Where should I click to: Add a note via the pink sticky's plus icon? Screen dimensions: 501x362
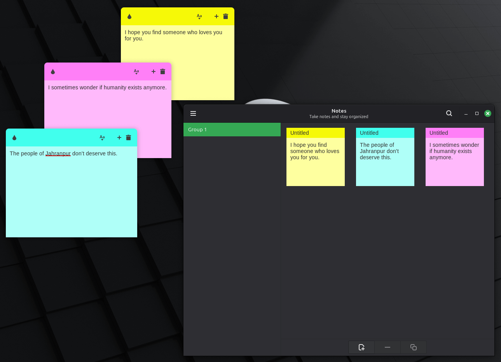153,71
